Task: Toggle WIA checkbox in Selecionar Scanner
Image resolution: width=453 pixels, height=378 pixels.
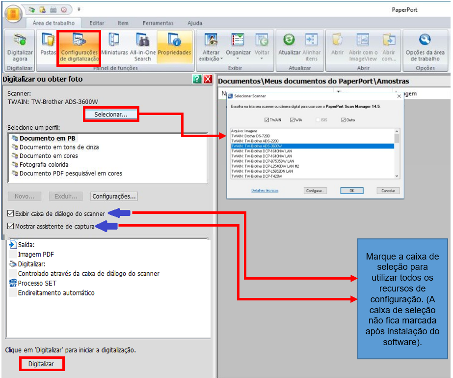Action: (x=293, y=120)
